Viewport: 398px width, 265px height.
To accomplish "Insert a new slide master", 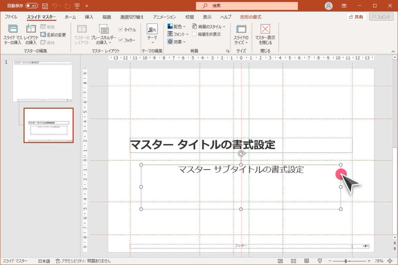I will pyautogui.click(x=13, y=34).
